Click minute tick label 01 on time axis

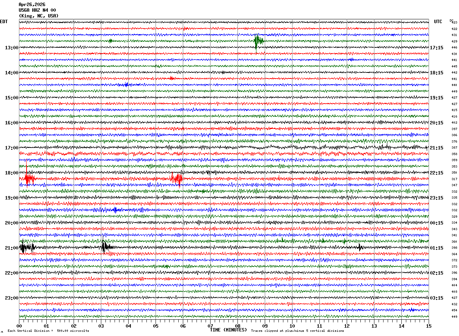46,326
